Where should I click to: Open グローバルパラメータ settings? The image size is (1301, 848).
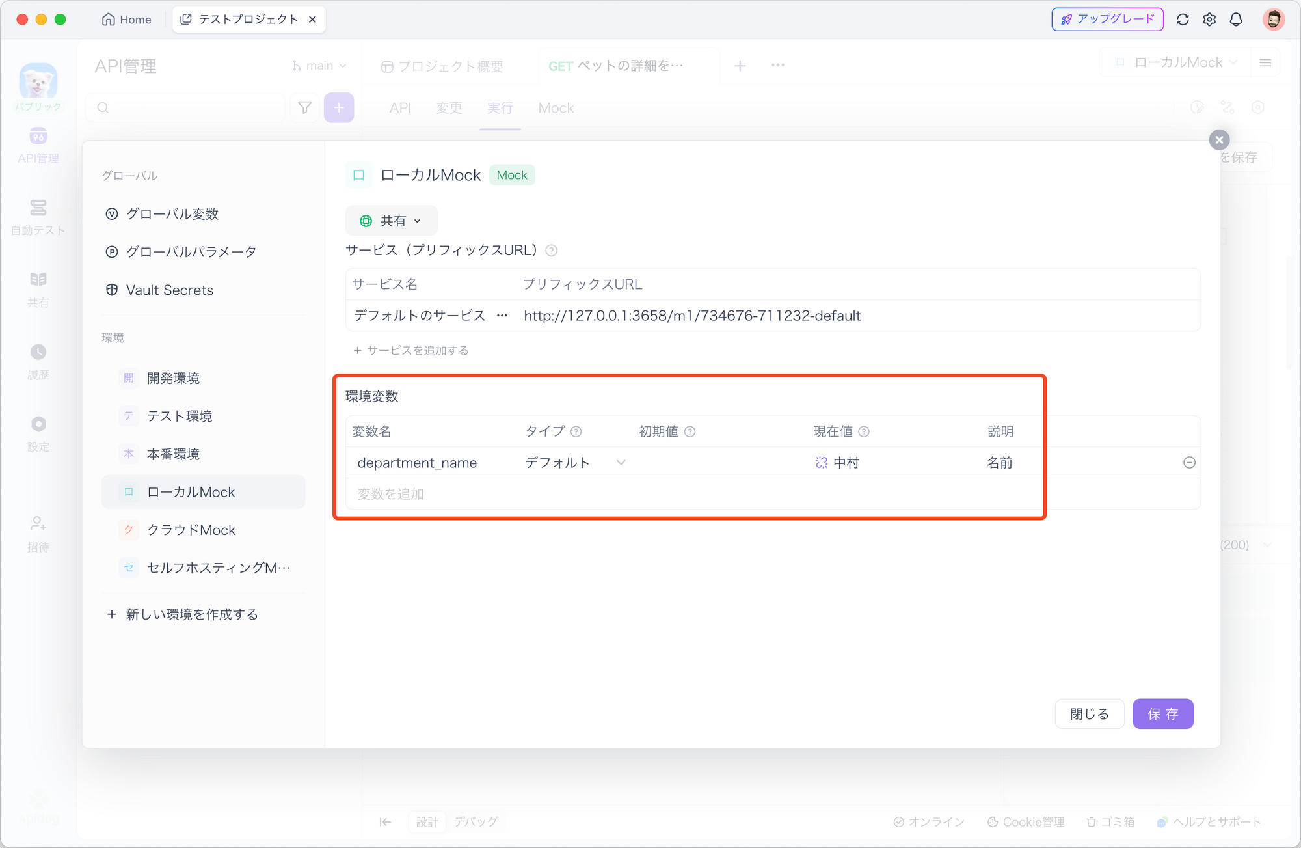click(181, 252)
